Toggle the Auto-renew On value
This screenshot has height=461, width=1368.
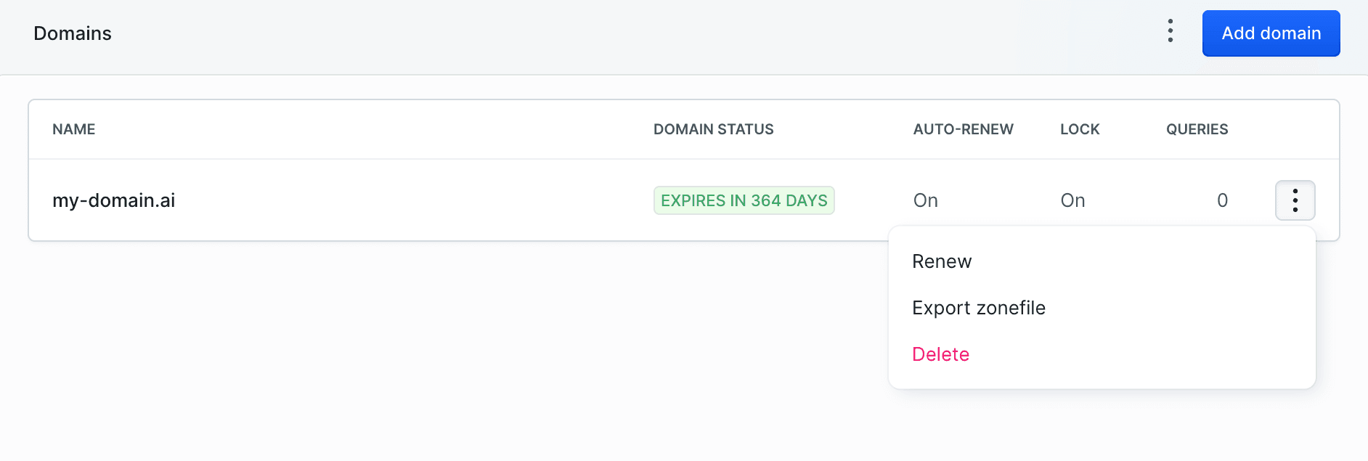[926, 200]
